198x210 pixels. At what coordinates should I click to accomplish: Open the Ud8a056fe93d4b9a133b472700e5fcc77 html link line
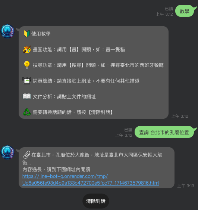pyautogui.click(x=91, y=183)
